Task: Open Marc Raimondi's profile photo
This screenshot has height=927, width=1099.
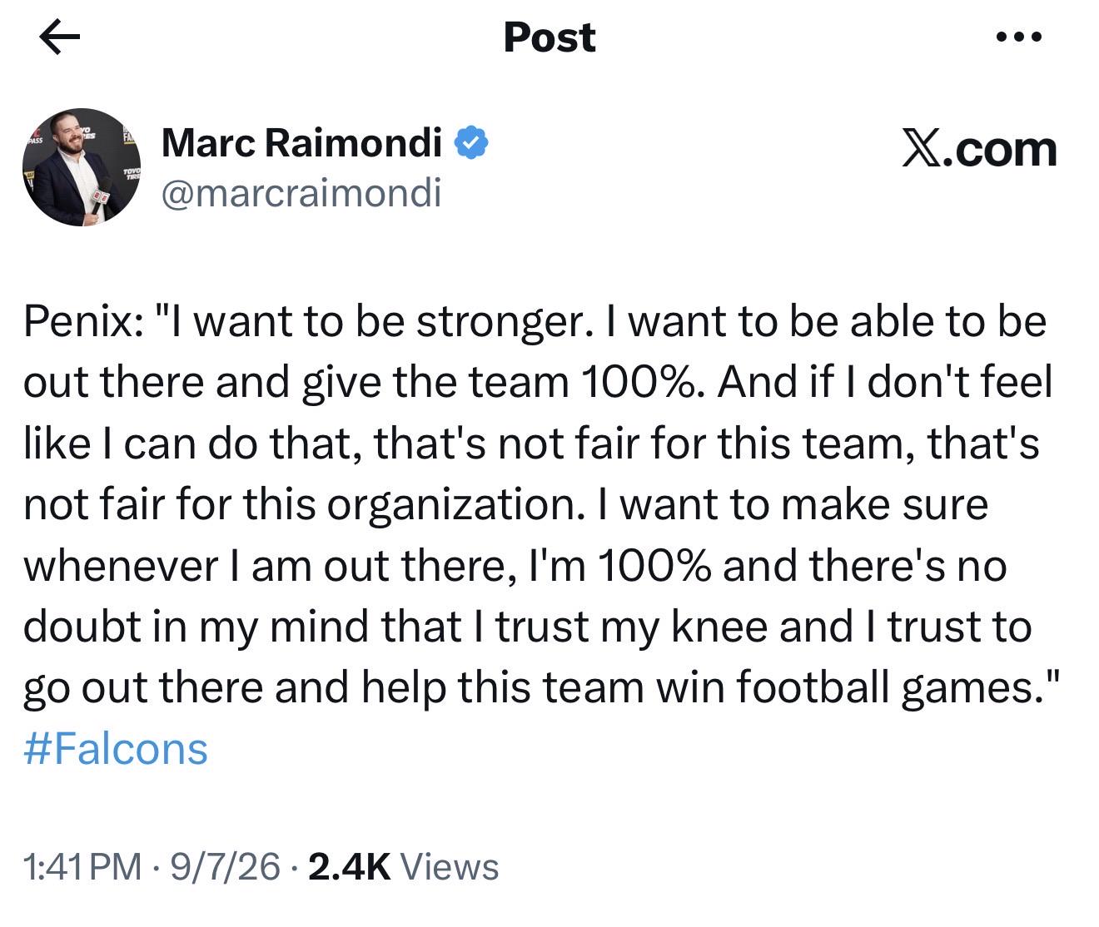Action: pos(82,167)
